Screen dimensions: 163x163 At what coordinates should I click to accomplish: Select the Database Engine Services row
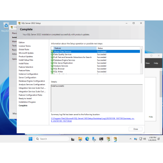point(96,60)
